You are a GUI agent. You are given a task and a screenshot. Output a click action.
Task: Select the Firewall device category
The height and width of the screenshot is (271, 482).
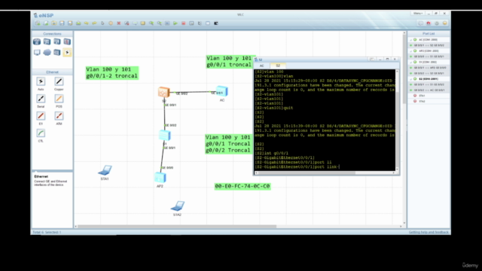[67, 41]
